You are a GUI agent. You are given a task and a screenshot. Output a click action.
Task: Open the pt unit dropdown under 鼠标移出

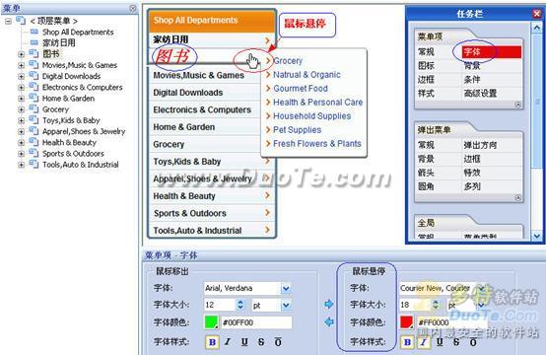pyautogui.click(x=286, y=305)
